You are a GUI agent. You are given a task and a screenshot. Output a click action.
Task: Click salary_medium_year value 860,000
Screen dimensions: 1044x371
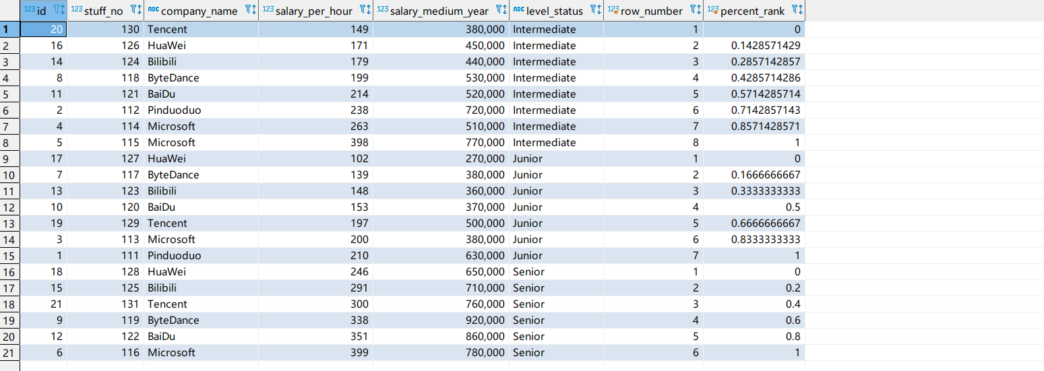[441, 336]
